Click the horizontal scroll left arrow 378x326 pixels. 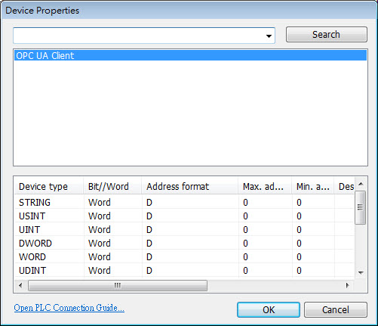pyautogui.click(x=20, y=285)
